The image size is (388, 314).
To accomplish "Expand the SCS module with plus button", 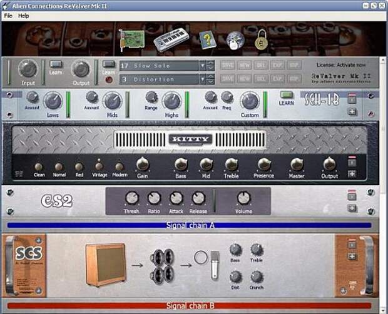I will pyautogui.click(x=352, y=256).
